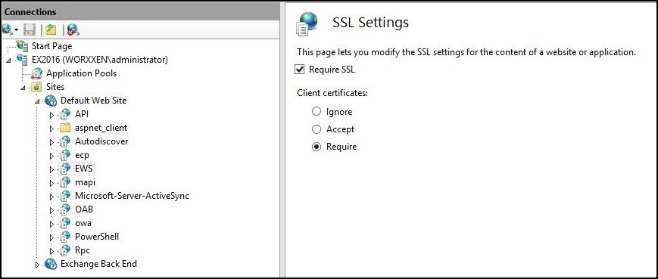
Task: Click the SSL Settings page icon
Action: pos(307,23)
